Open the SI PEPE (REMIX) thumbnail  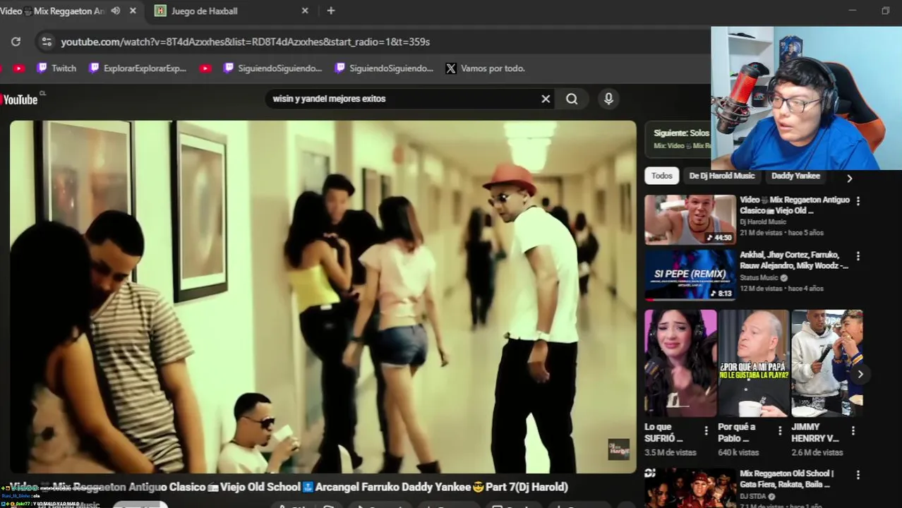tap(690, 274)
